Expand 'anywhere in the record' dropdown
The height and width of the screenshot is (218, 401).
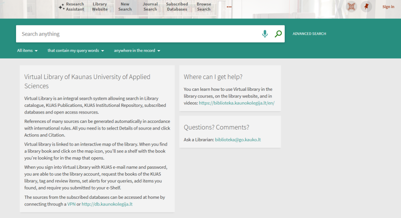pyautogui.click(x=137, y=50)
